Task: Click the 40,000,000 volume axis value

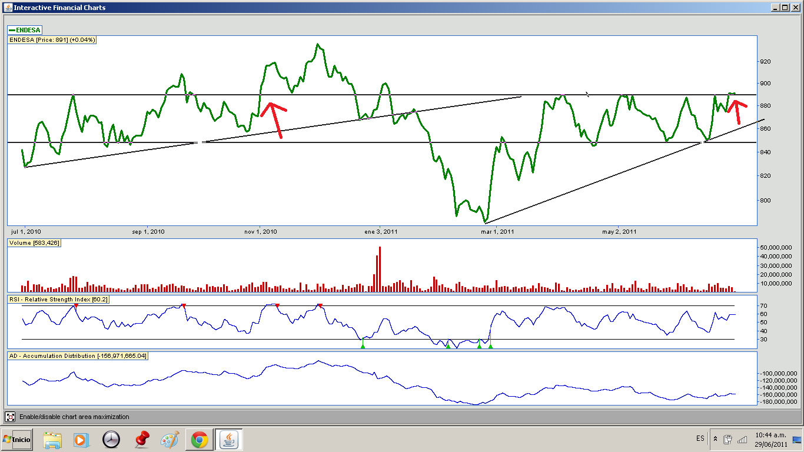Action: pos(776,256)
